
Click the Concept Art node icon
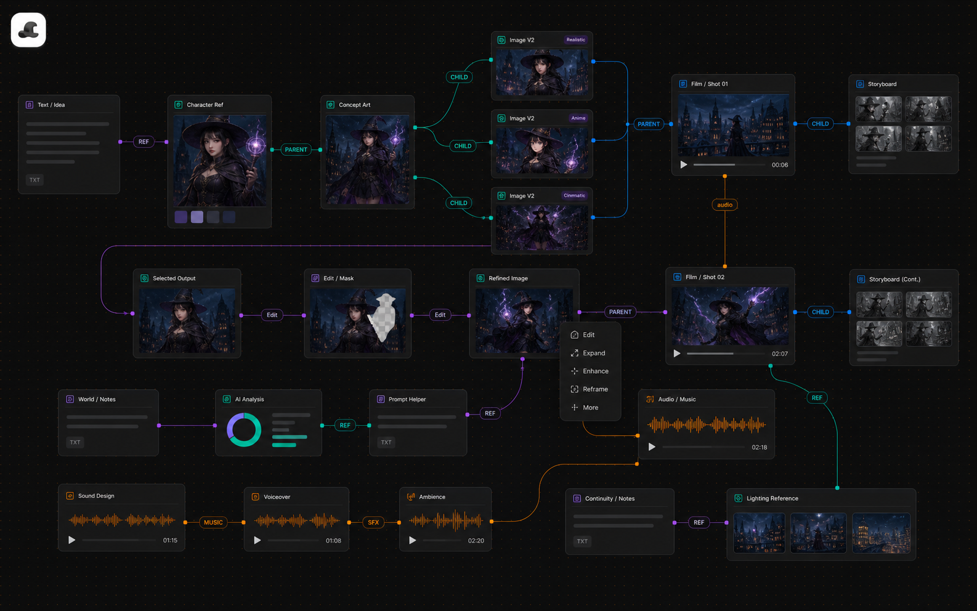point(330,105)
